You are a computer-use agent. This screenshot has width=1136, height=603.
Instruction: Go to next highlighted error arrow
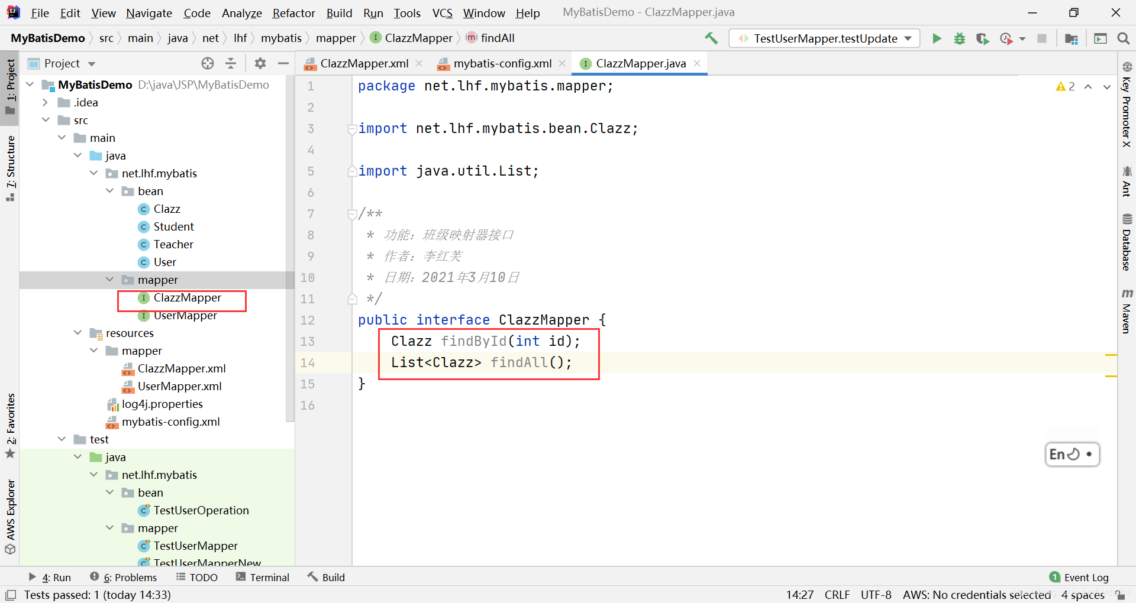coord(1106,86)
